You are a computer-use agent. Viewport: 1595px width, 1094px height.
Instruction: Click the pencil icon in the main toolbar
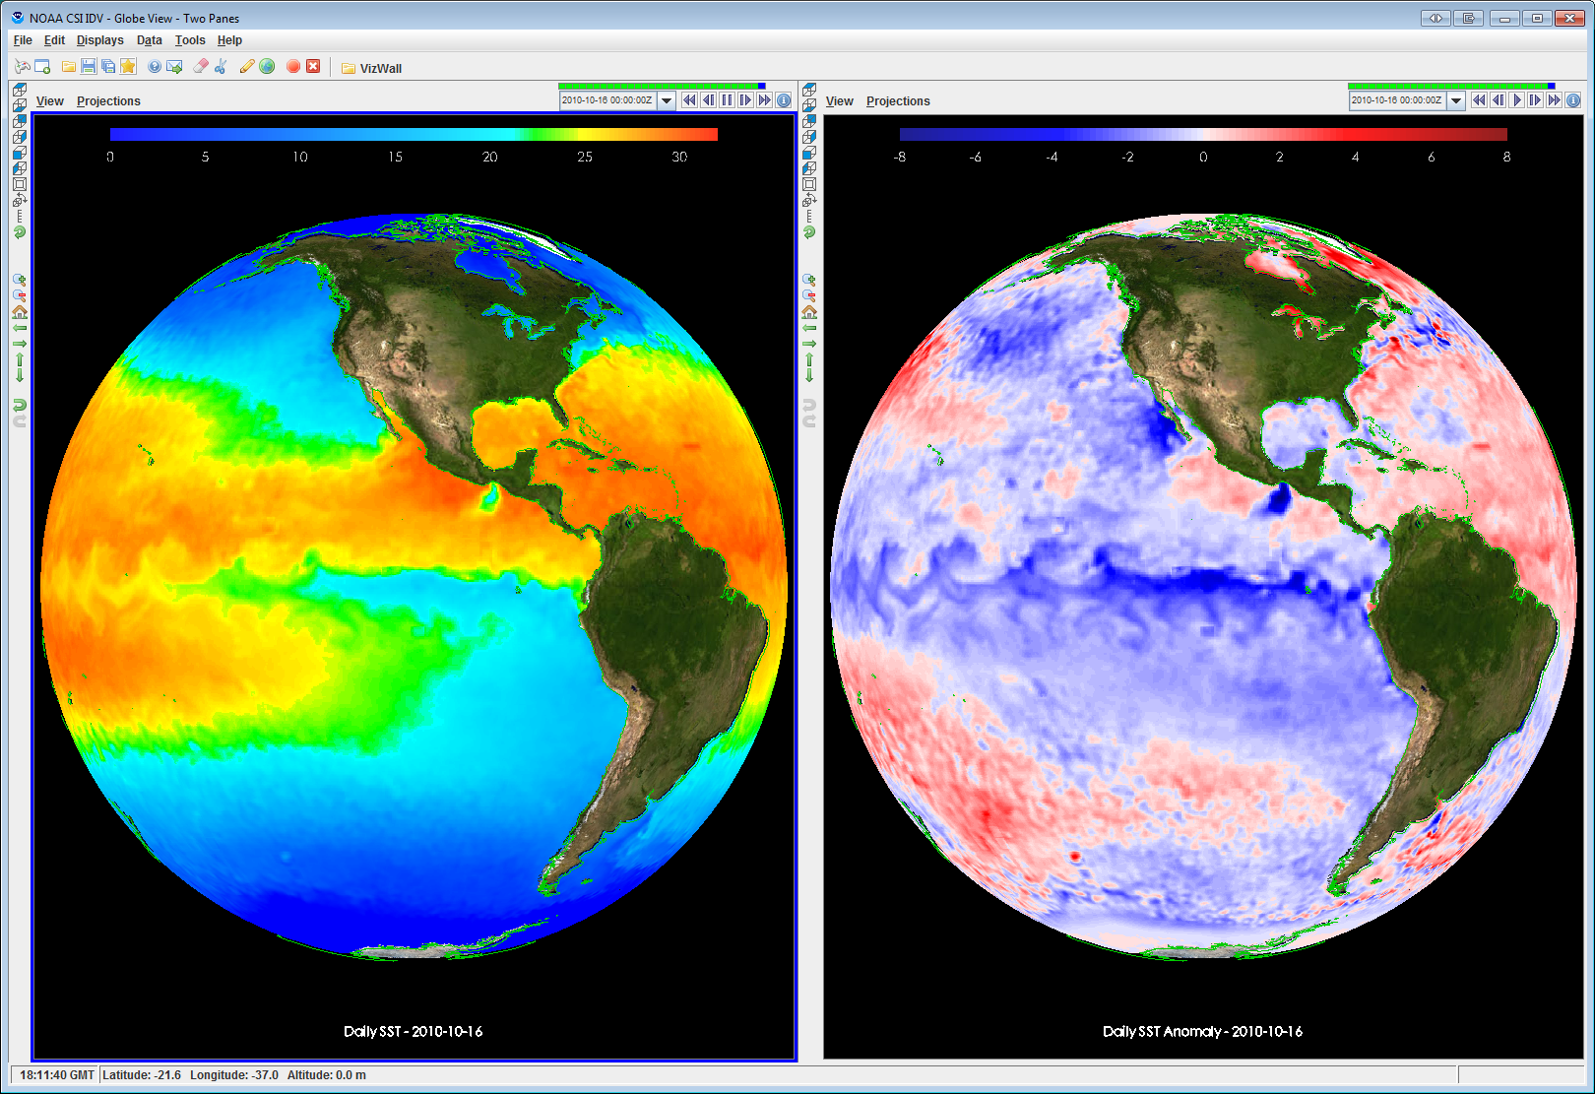pyautogui.click(x=247, y=66)
